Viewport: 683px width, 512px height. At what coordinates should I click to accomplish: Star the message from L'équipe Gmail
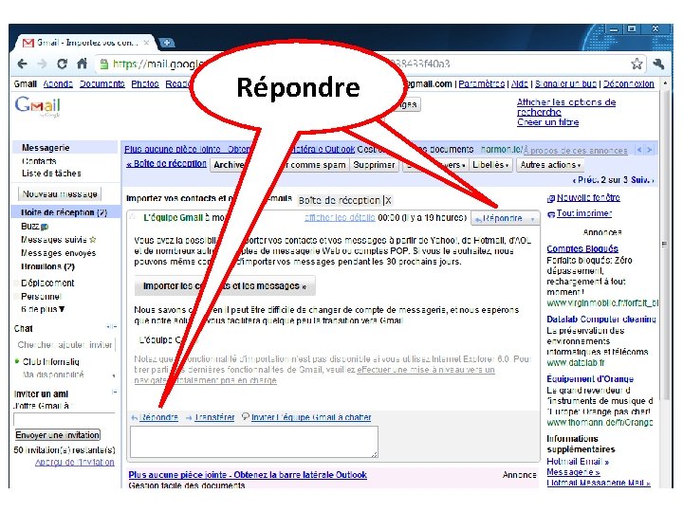[x=133, y=217]
